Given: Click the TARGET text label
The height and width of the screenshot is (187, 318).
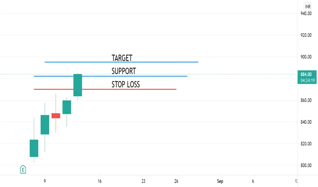Looking at the screenshot, I should pos(122,58).
